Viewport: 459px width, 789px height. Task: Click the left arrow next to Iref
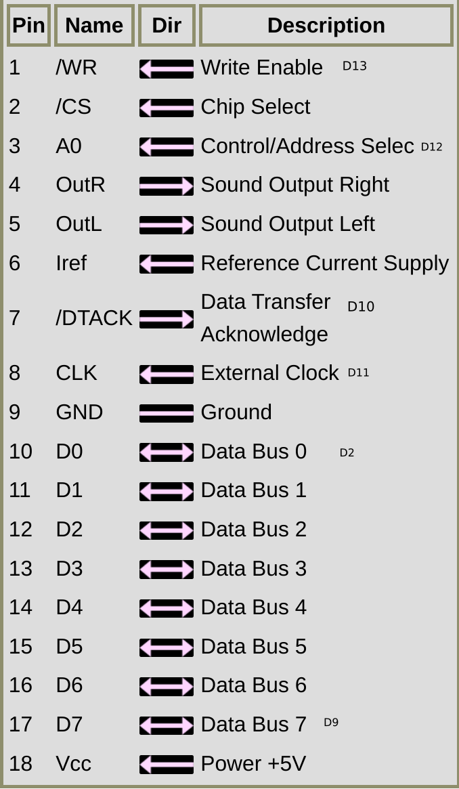tap(167, 264)
